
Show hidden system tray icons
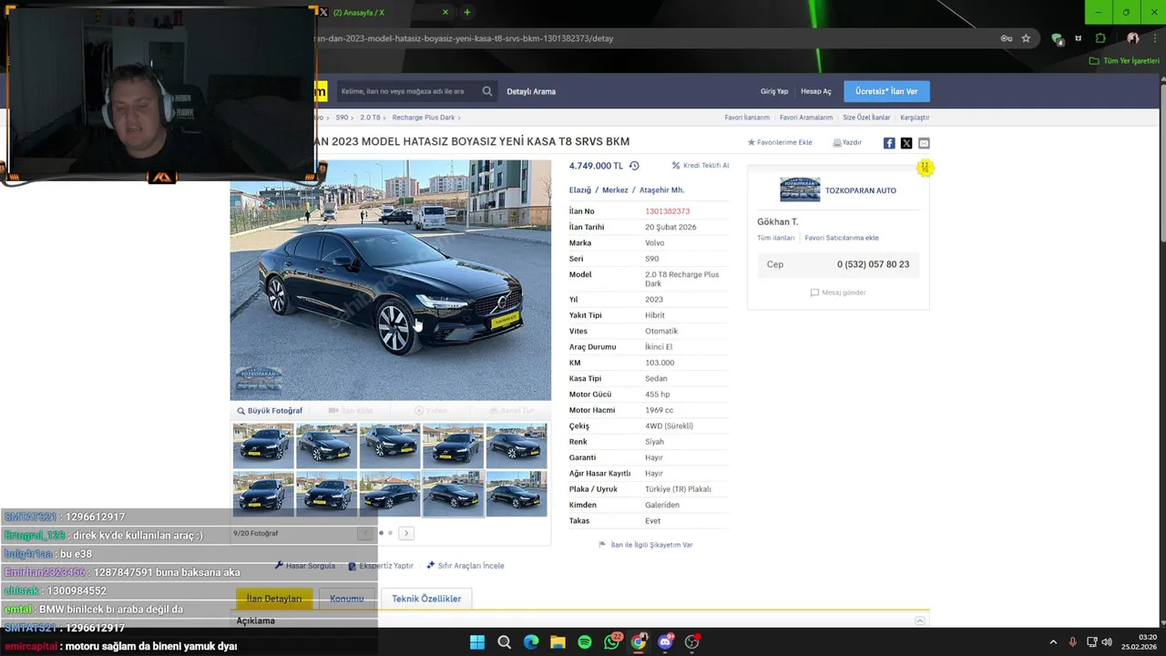pos(1053,642)
